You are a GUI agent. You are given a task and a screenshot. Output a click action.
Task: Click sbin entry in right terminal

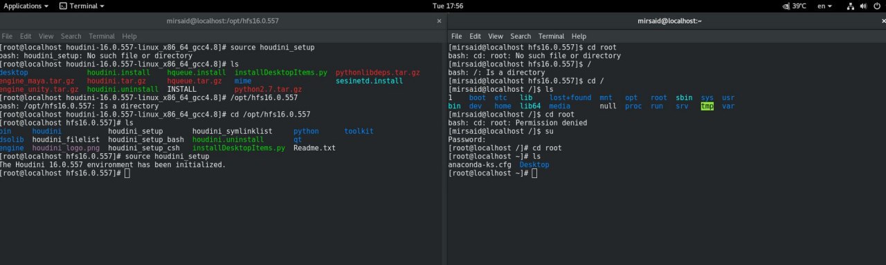click(684, 97)
